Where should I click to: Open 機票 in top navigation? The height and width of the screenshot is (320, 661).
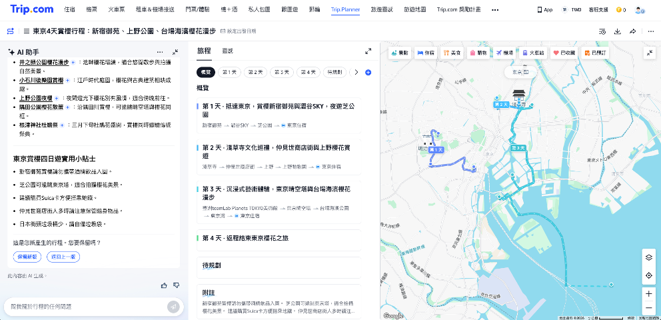(91, 10)
